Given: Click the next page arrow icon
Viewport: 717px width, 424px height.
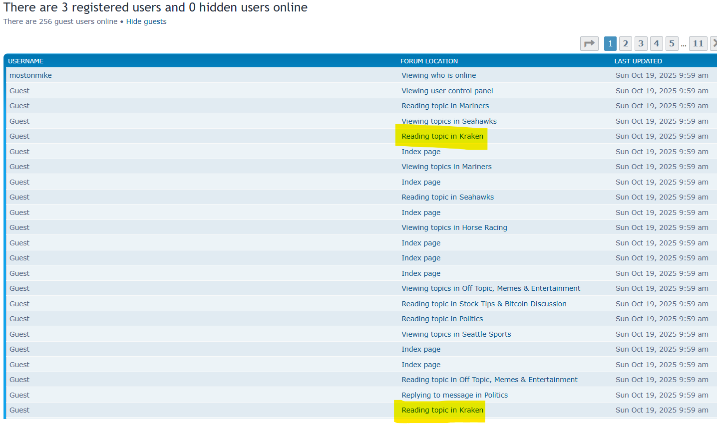Looking at the screenshot, I should tap(714, 43).
